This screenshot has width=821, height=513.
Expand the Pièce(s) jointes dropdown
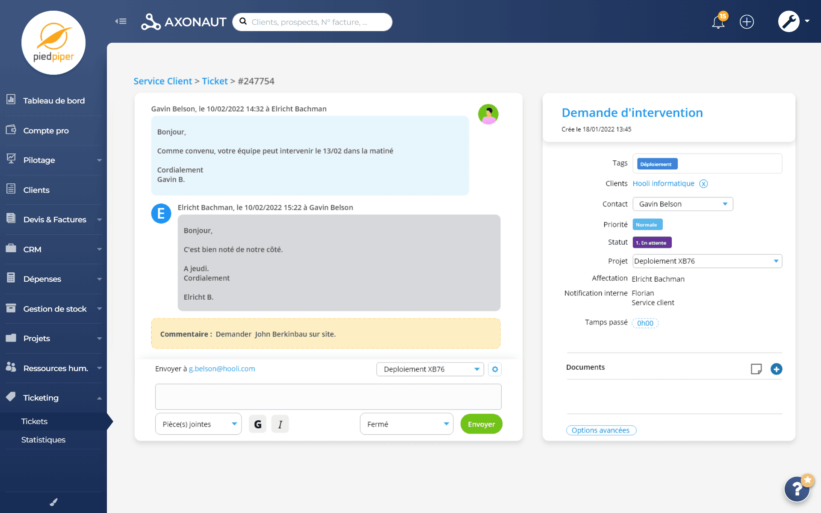coord(198,424)
